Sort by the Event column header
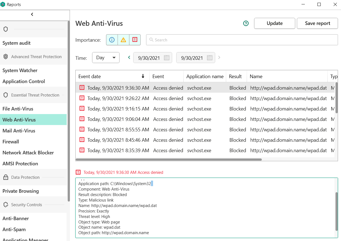 (x=166, y=76)
